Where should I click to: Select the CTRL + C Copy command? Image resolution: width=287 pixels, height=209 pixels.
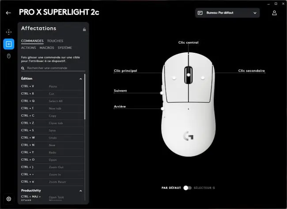click(52, 116)
